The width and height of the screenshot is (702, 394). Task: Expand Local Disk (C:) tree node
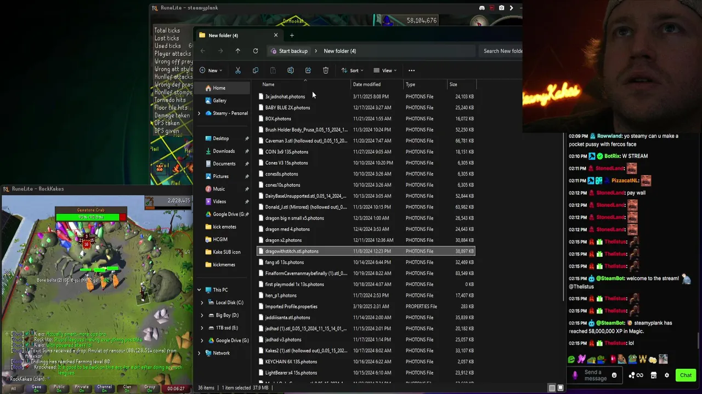[x=202, y=303]
